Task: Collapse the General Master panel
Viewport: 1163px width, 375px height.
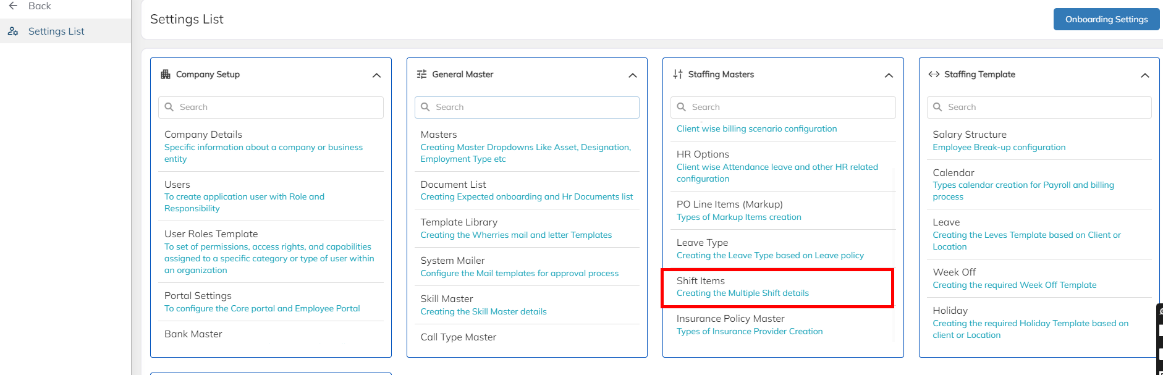Action: (x=633, y=75)
